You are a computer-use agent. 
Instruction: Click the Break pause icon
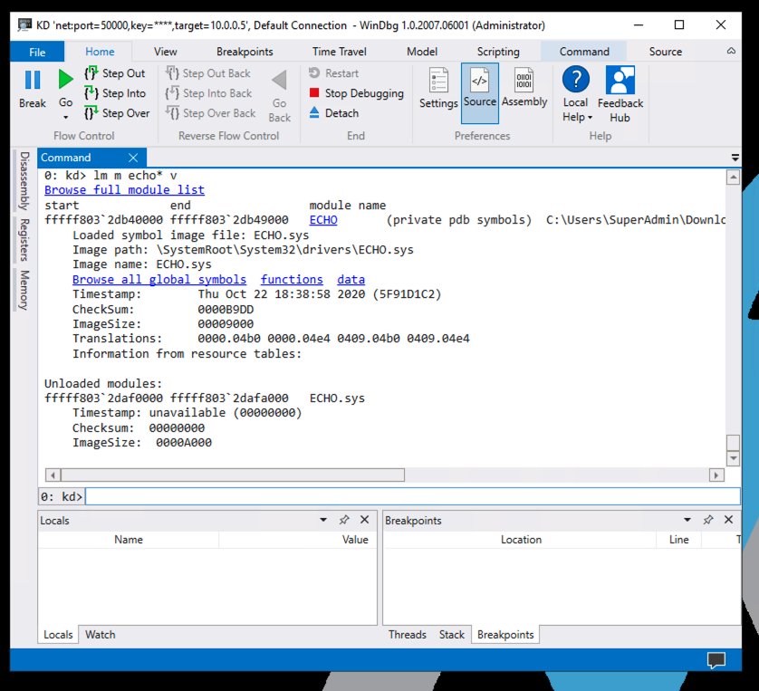[33, 81]
